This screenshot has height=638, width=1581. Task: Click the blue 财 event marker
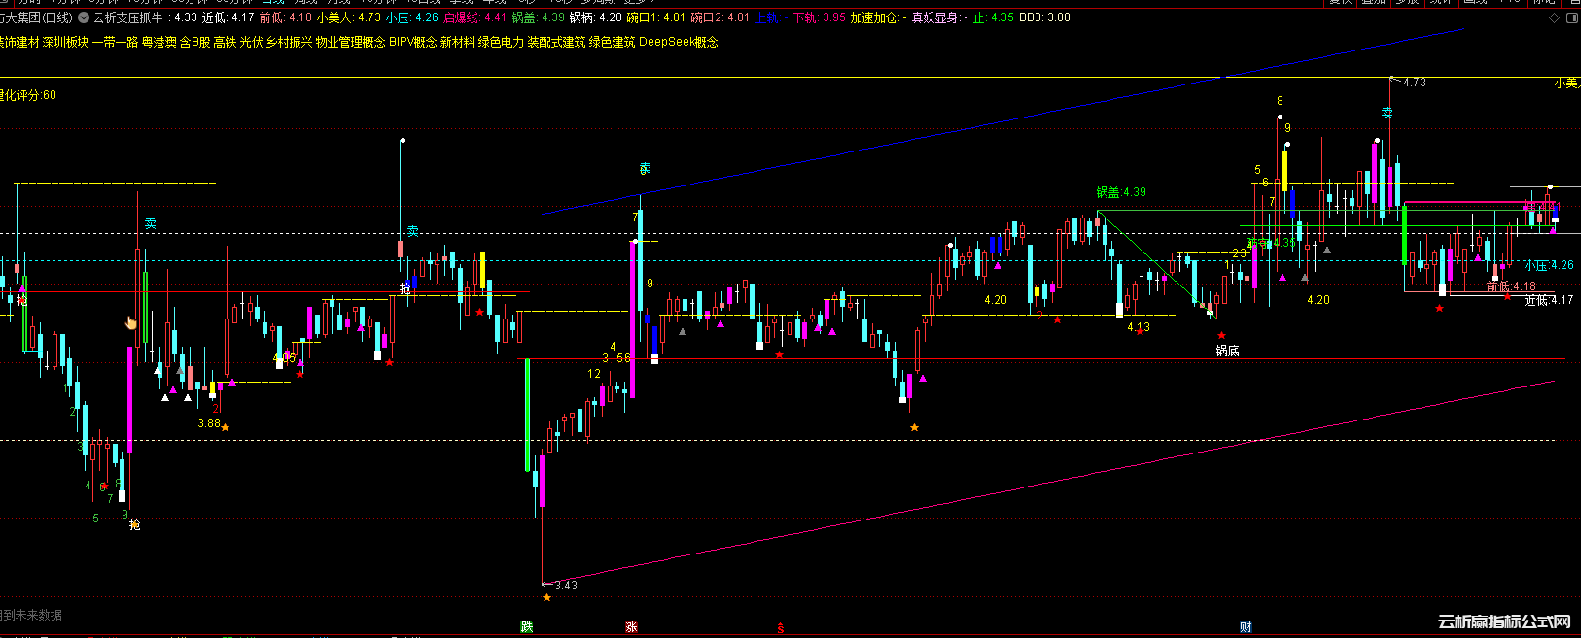click(x=1246, y=627)
